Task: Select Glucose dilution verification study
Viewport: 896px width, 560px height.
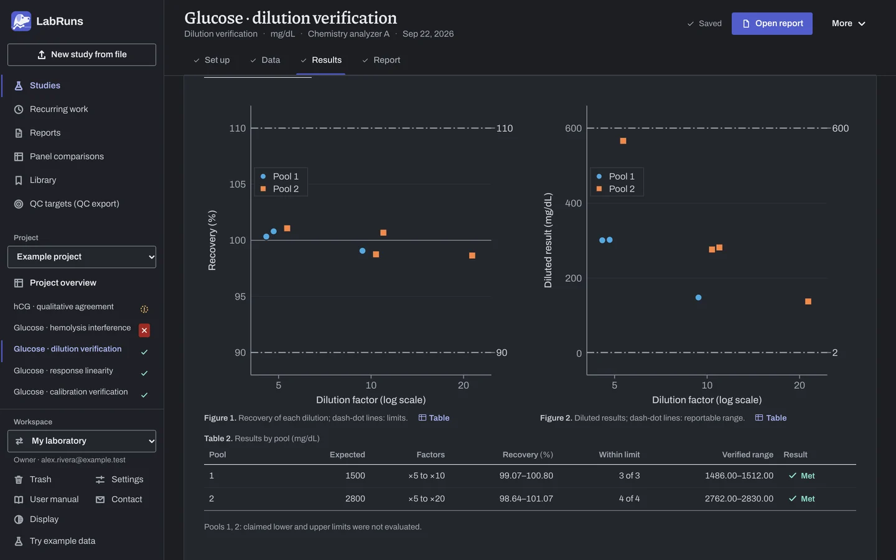Action: click(68, 349)
